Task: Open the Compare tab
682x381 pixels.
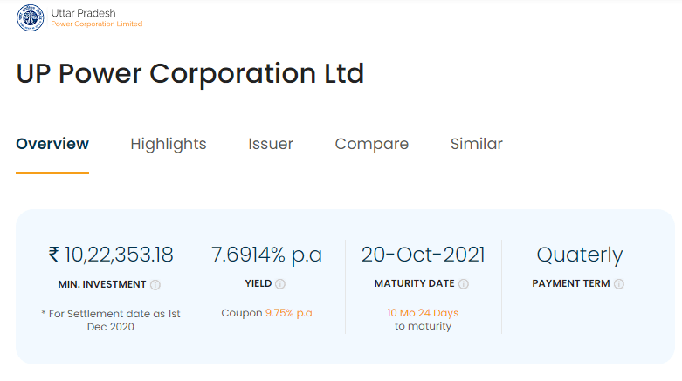Action: [x=372, y=144]
